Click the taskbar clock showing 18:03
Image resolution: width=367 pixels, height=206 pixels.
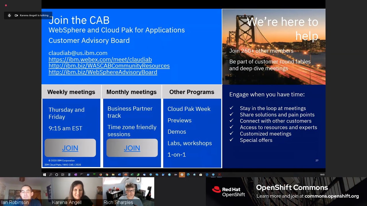[x=322, y=175]
